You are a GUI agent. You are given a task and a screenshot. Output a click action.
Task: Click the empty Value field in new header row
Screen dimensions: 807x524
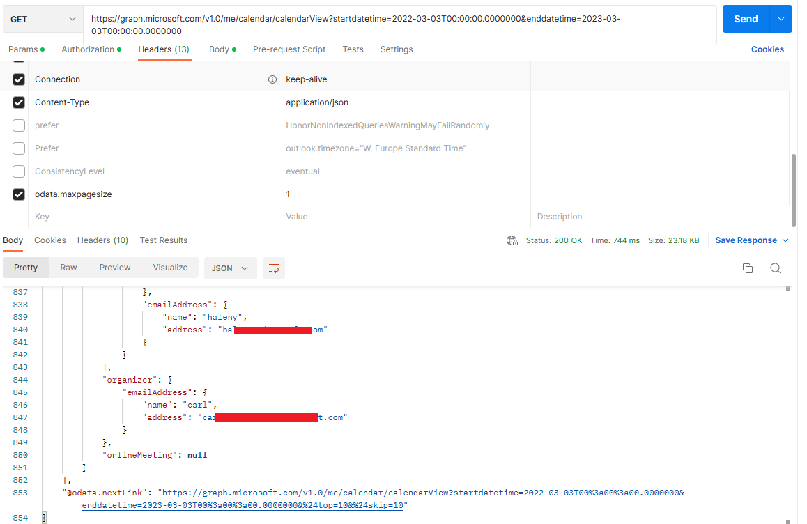tap(404, 217)
